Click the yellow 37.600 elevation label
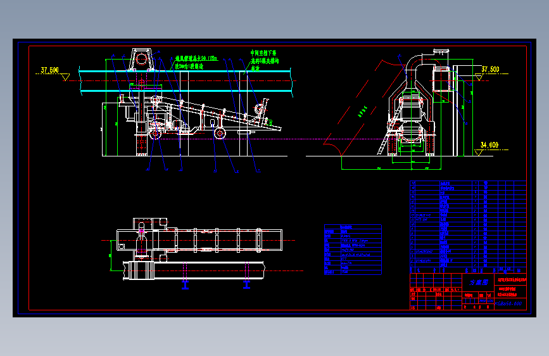Image resolution: width=549 pixels, height=356 pixels. 50,70
